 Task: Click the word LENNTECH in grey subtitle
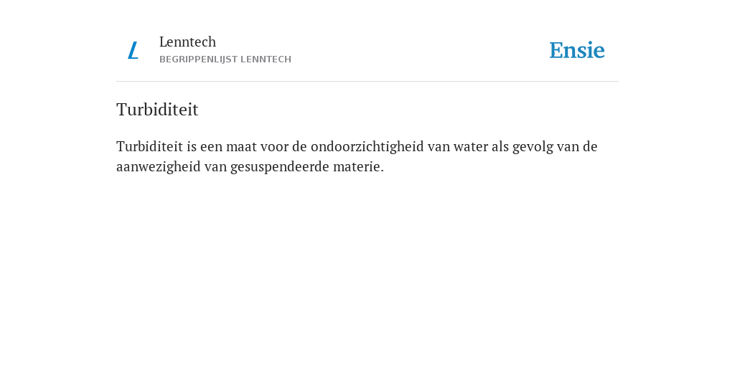click(266, 59)
